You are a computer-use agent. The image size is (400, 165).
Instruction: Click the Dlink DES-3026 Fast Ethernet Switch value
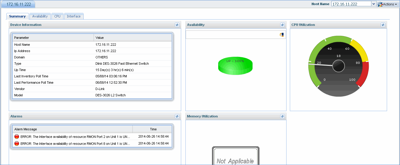(122, 64)
